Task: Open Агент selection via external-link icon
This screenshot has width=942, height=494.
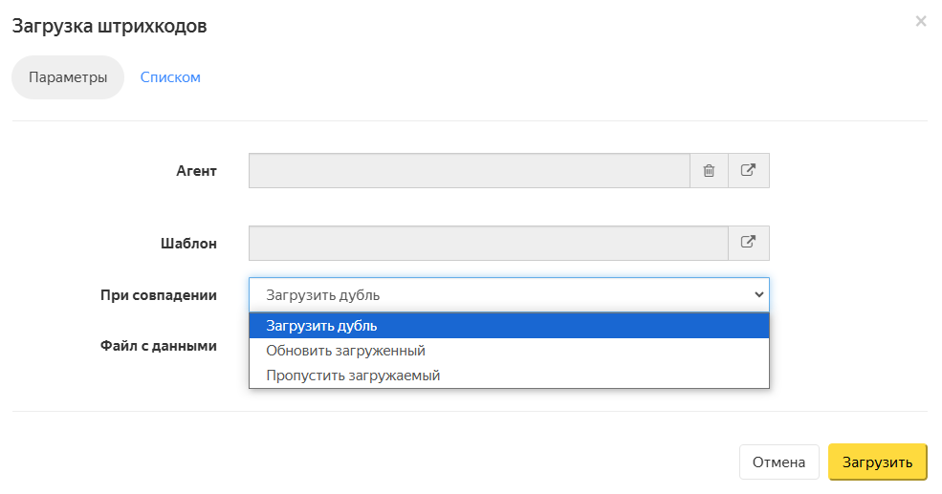Action: 749,171
